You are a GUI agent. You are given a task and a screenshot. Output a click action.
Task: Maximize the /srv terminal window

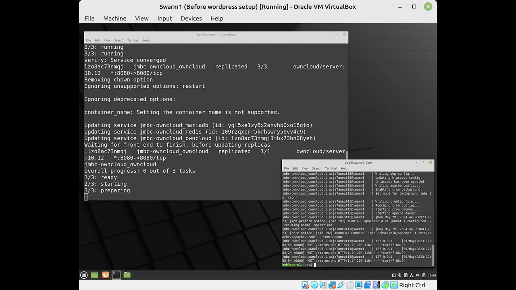pyautogui.click(x=423, y=162)
